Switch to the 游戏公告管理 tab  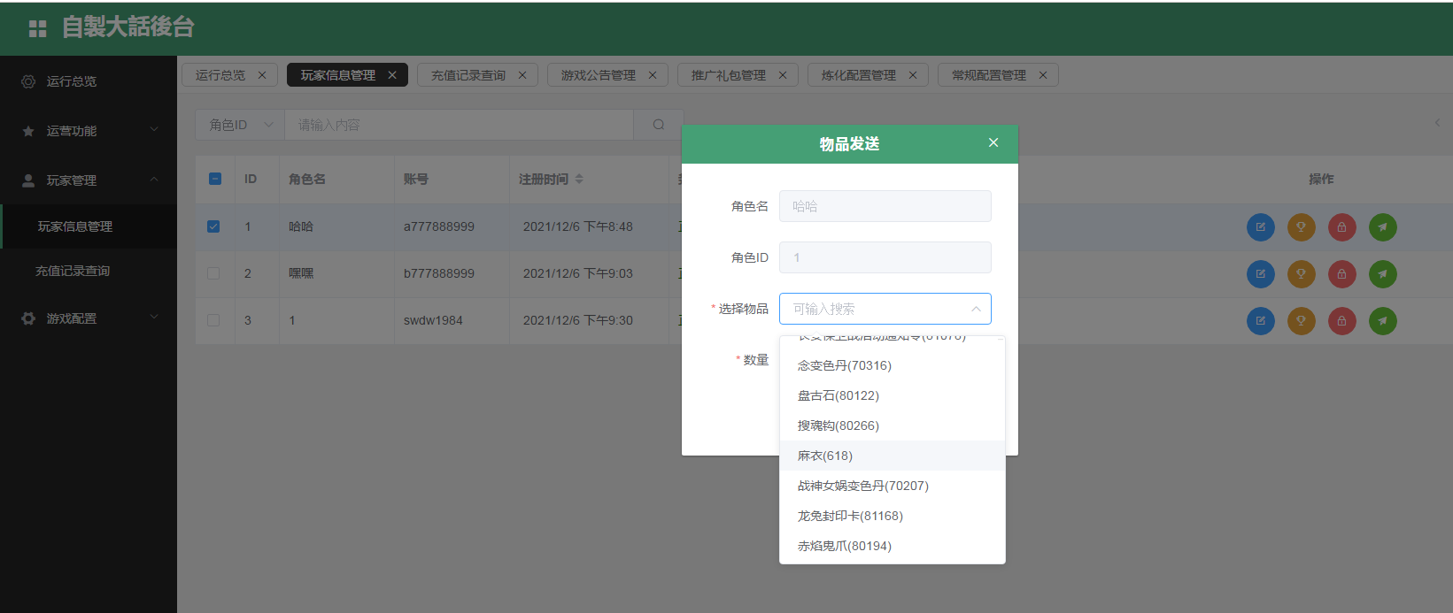click(598, 75)
